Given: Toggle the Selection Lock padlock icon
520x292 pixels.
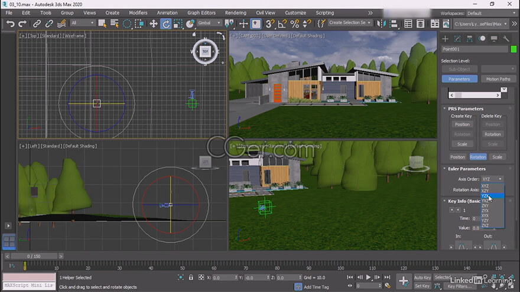Looking at the screenshot, I should pyautogui.click(x=191, y=277).
